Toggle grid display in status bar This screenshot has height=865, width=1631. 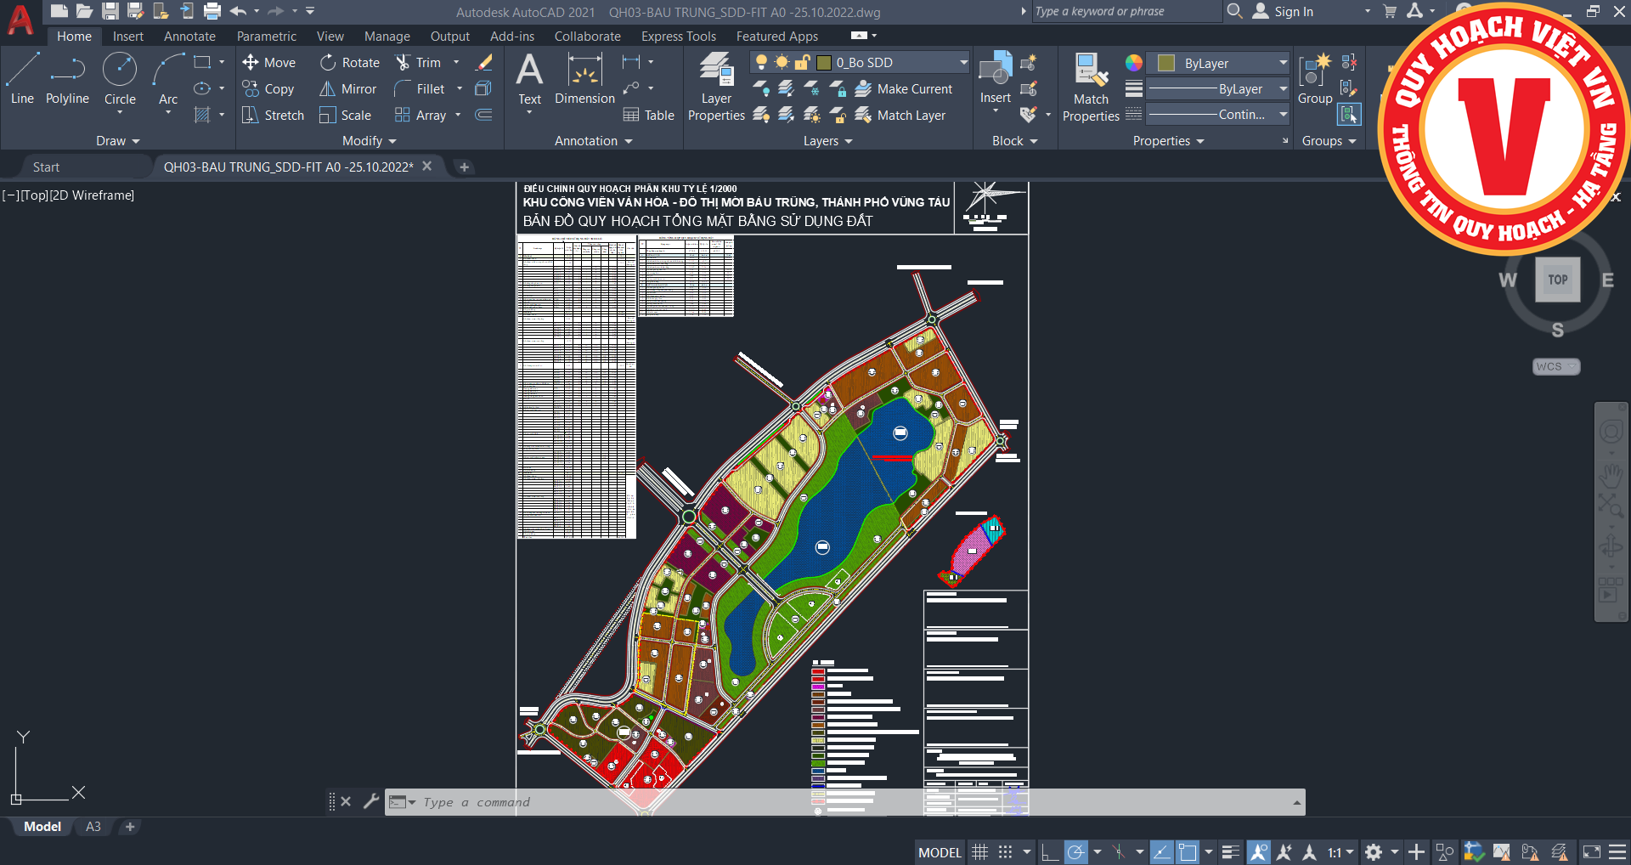click(x=979, y=852)
